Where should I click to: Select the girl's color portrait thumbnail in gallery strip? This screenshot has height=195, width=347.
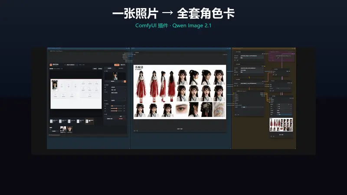(69, 130)
